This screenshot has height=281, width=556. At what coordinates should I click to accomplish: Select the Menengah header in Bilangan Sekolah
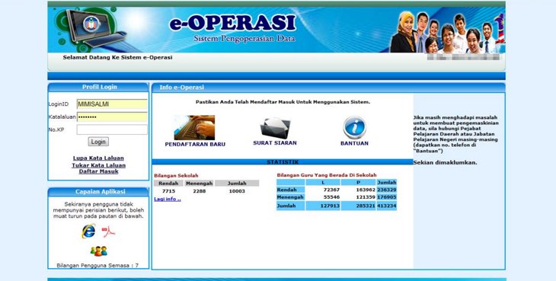[200, 184]
